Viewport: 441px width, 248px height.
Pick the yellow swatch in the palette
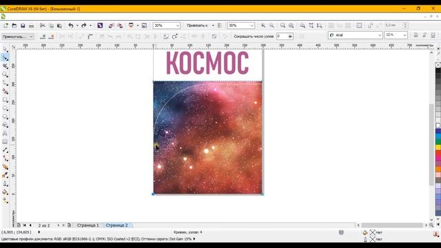(438, 147)
